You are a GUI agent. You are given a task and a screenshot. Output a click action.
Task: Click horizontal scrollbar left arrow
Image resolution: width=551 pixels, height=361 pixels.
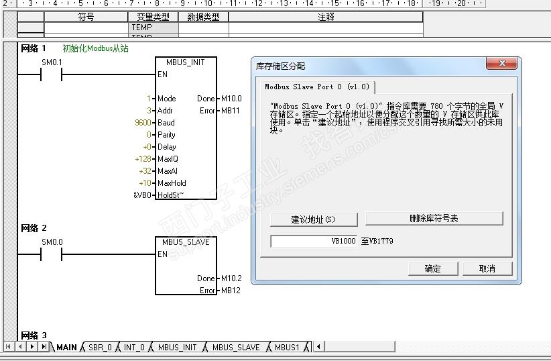tap(318, 347)
